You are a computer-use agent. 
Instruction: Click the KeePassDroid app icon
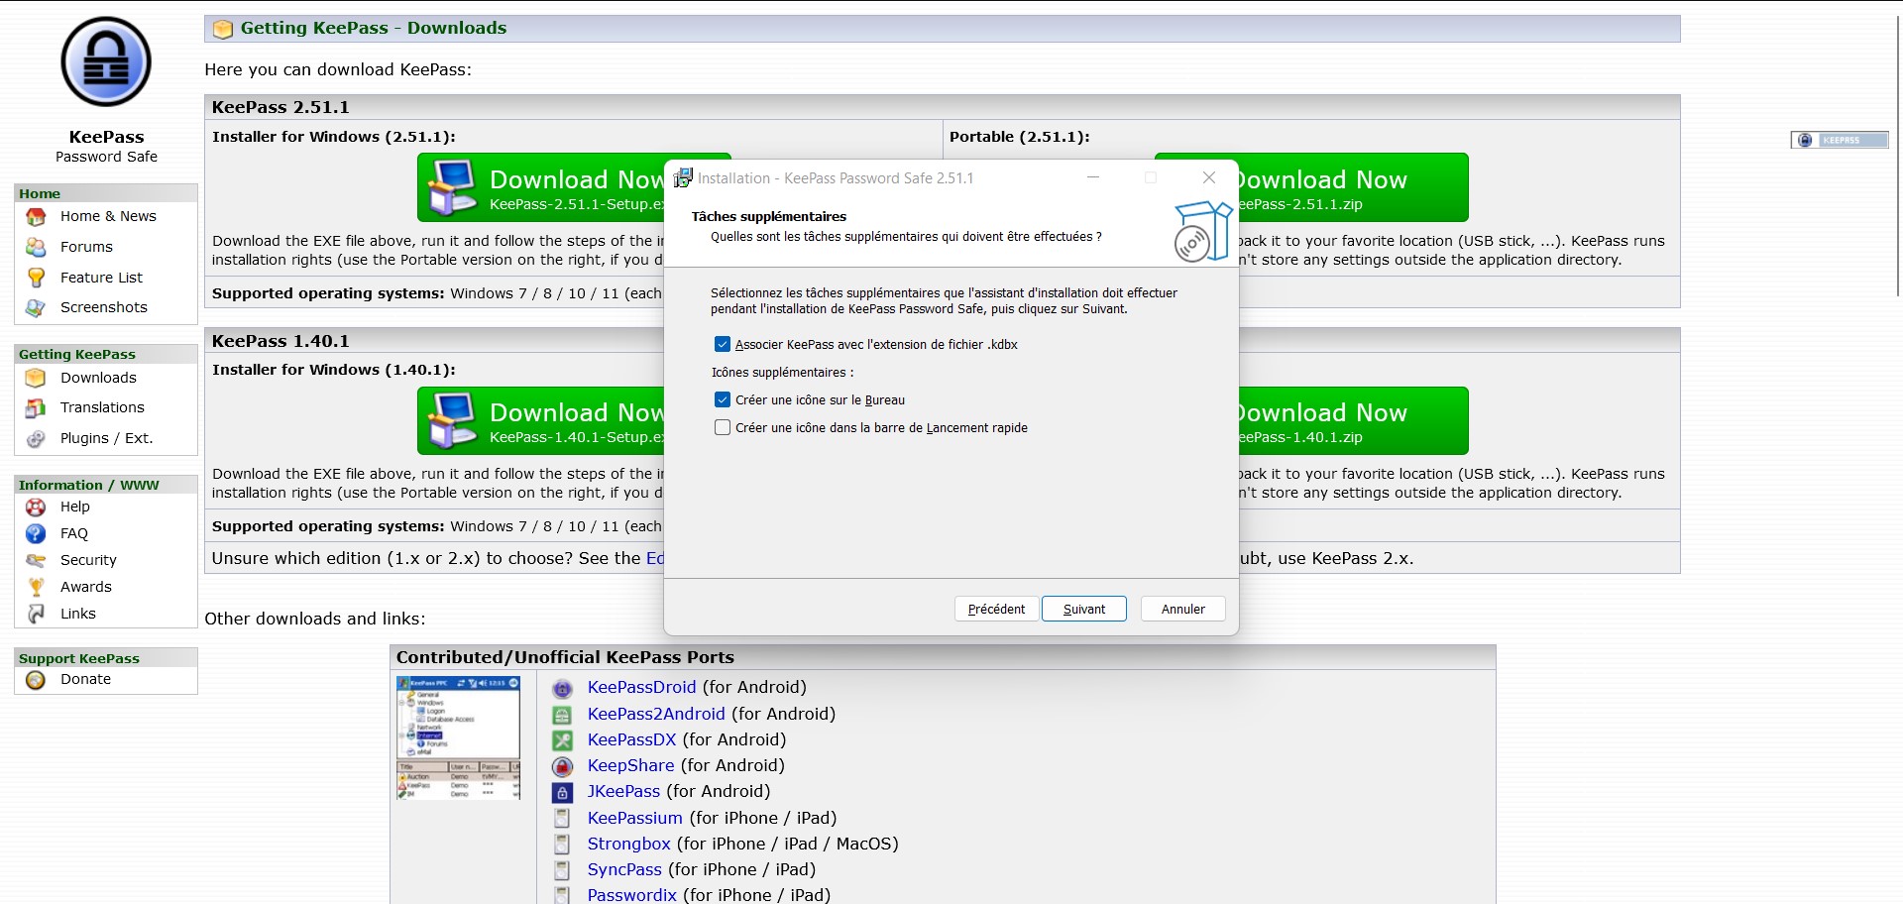pyautogui.click(x=562, y=689)
